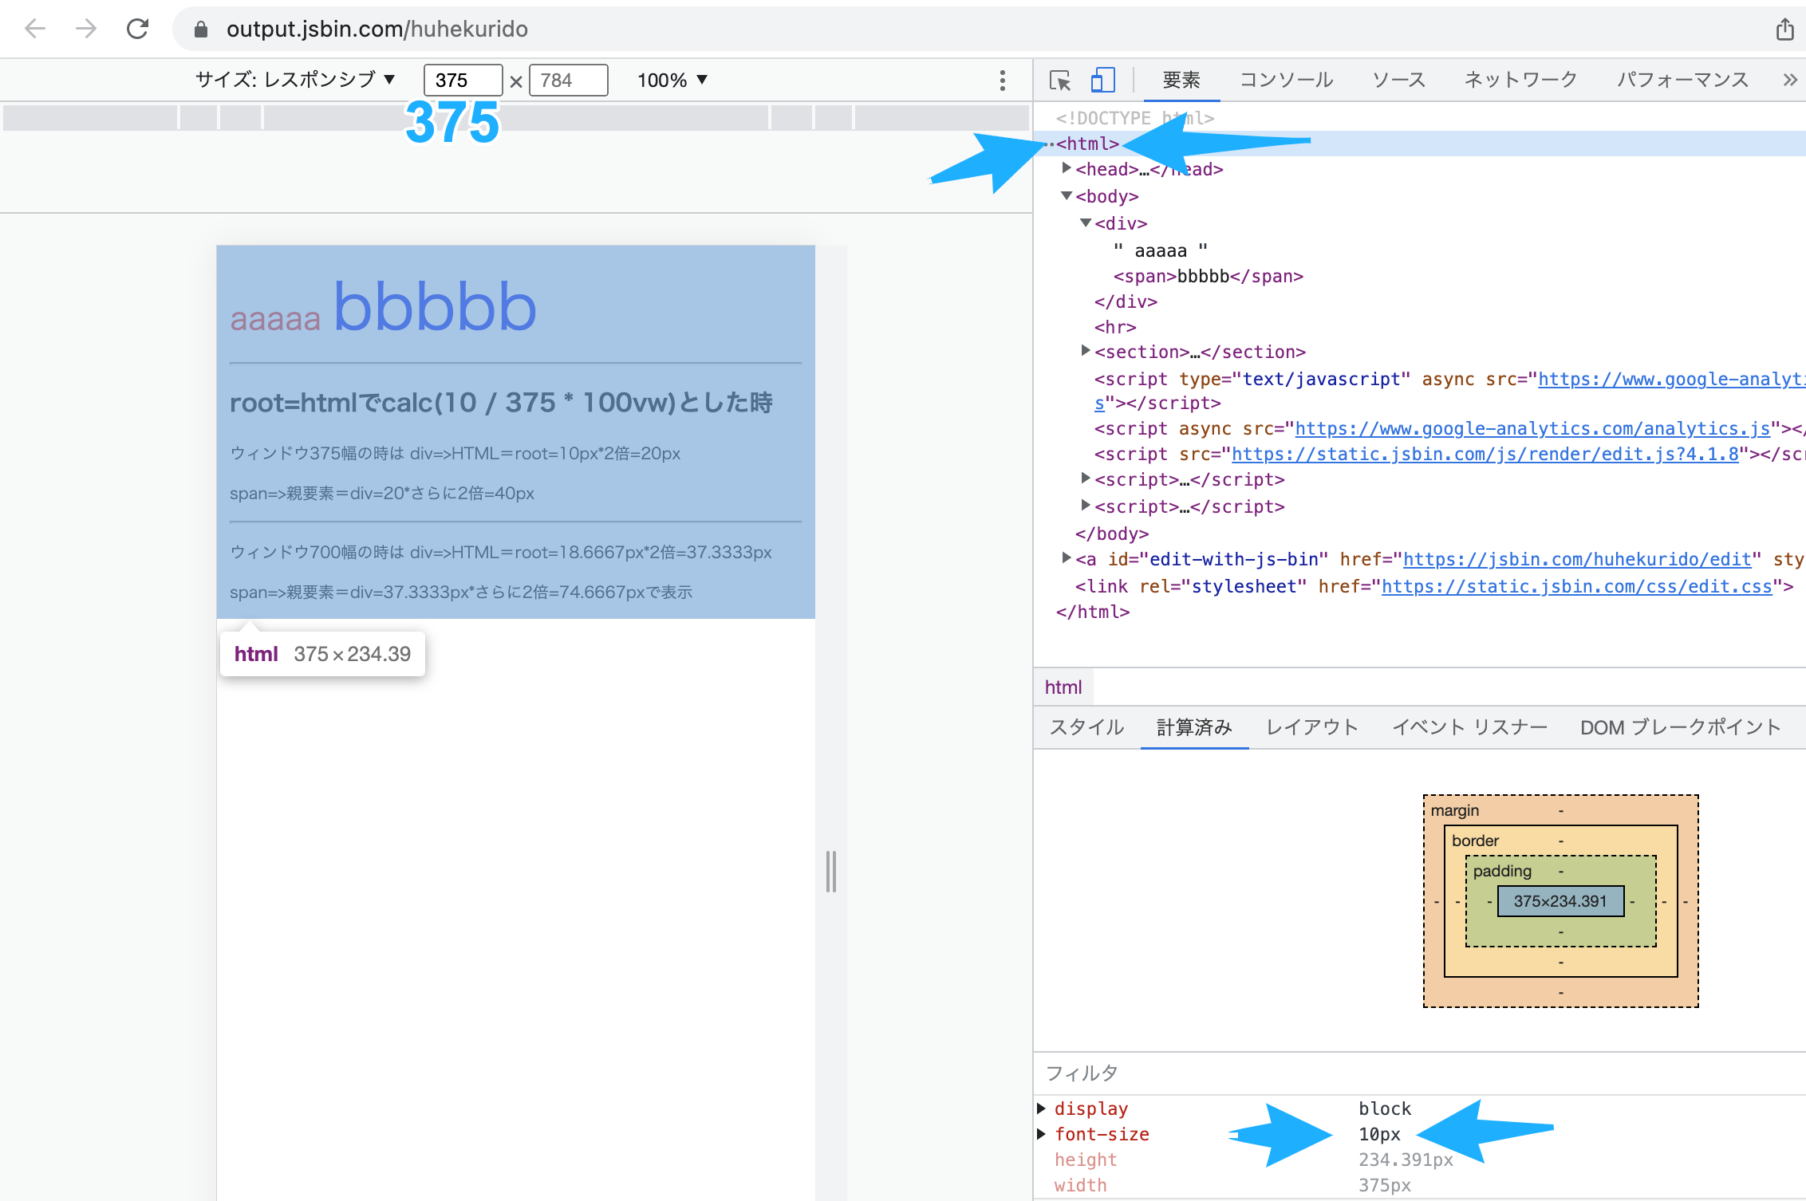Switch to the ソース tab
This screenshot has width=1806, height=1201.
tap(1398, 80)
